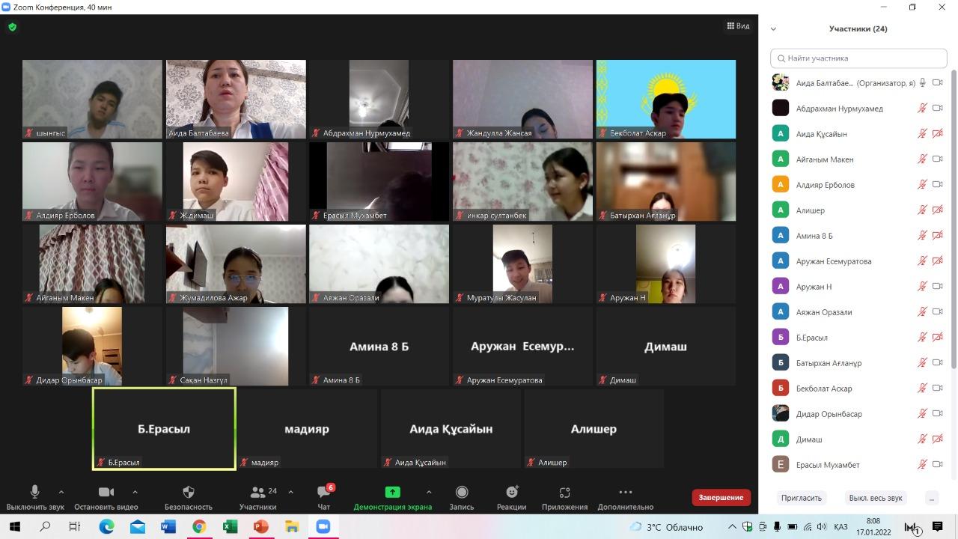Click the Security shield icon

189,493
